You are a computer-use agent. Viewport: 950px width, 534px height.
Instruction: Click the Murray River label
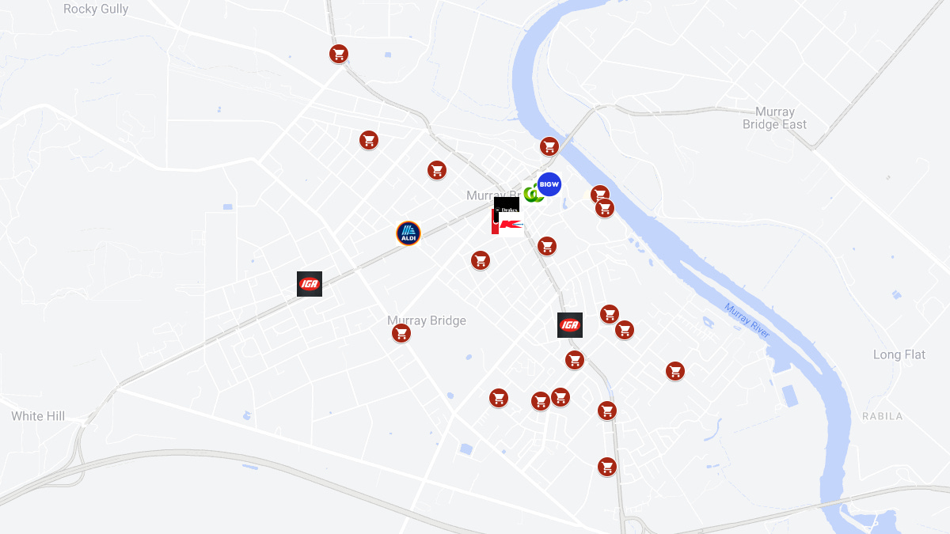[x=747, y=320]
